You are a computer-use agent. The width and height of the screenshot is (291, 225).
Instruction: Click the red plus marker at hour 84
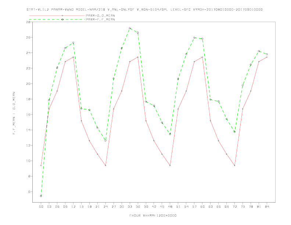pos(267,57)
